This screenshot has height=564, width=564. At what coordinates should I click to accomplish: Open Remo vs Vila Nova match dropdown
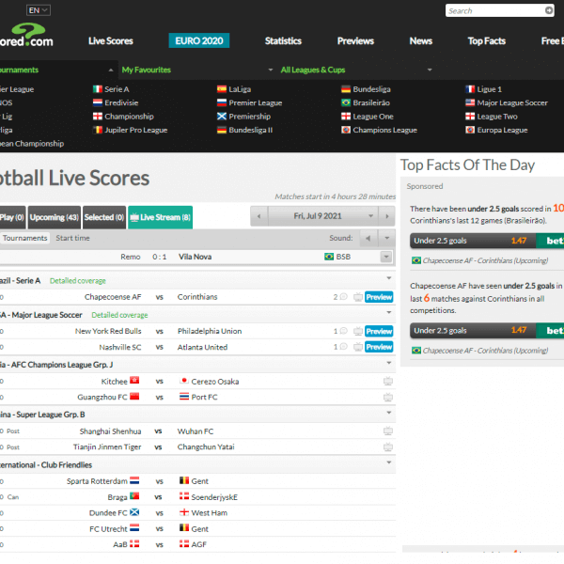(386, 257)
